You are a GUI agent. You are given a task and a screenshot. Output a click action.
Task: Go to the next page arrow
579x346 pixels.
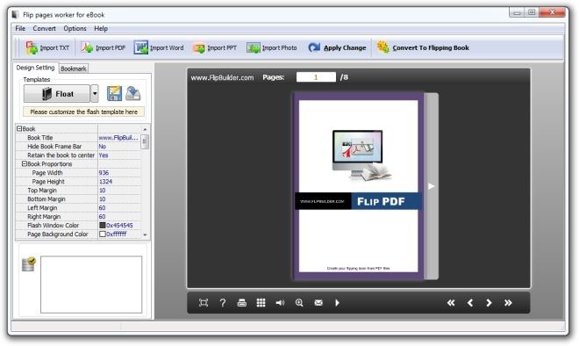(489, 303)
